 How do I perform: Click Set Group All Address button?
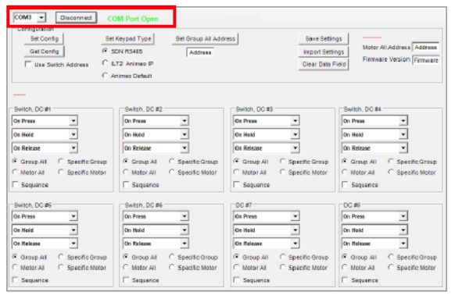pyautogui.click(x=205, y=38)
